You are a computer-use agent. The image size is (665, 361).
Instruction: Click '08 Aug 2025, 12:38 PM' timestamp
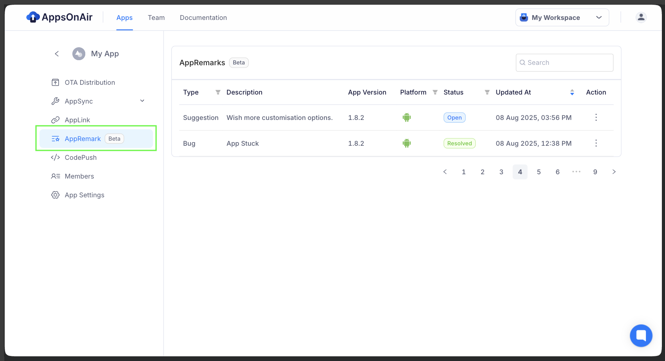point(534,143)
